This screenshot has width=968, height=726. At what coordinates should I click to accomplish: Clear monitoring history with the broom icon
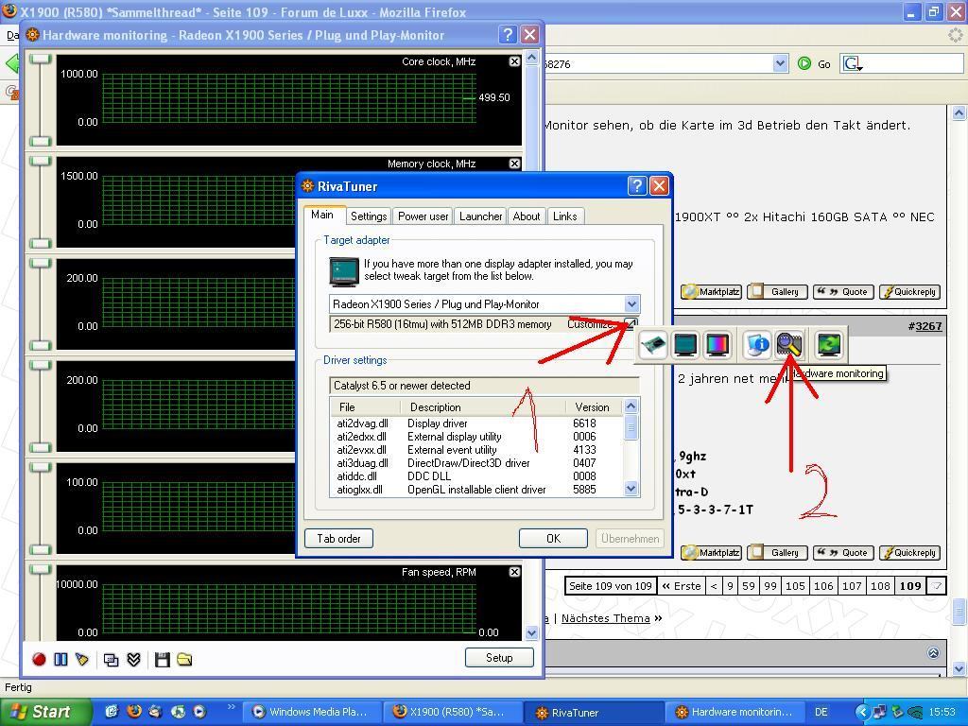(81, 659)
